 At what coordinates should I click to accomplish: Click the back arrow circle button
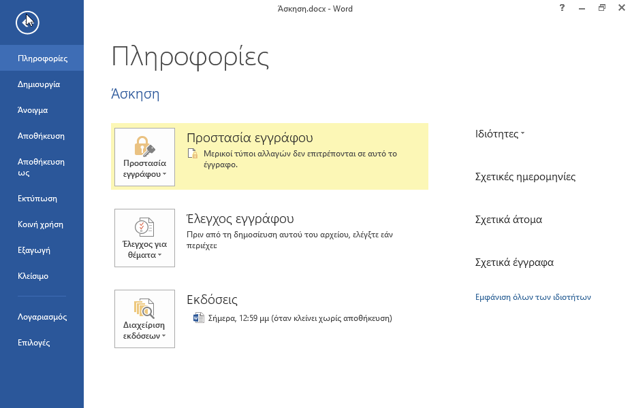click(27, 22)
